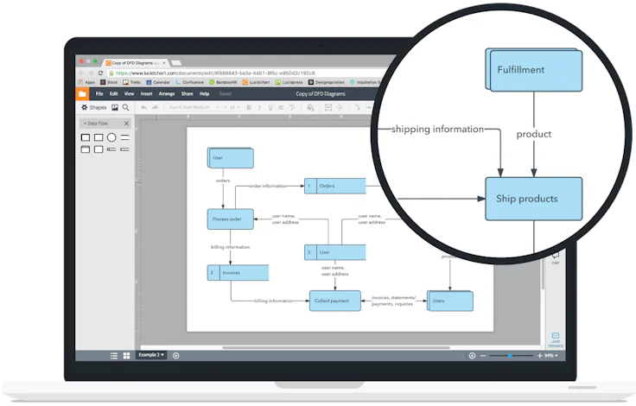Screen dimensions: 636x406
Task: Click the fill color bucket icon
Action: coord(310,107)
